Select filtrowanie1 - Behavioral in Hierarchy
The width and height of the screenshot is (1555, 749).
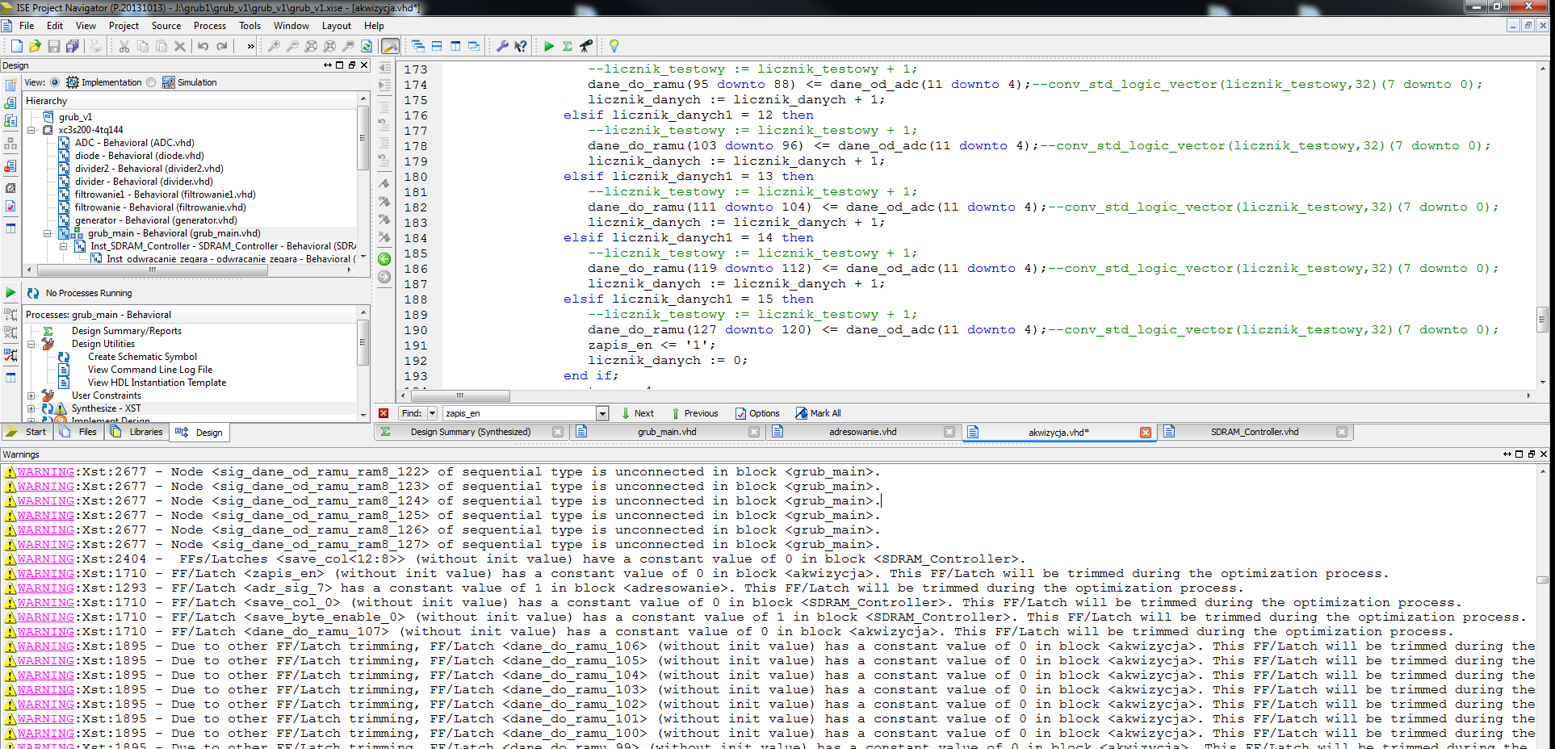(165, 195)
